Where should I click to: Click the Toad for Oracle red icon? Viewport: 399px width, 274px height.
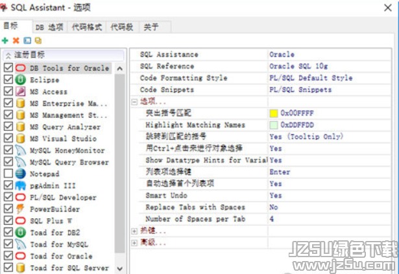(x=21, y=256)
